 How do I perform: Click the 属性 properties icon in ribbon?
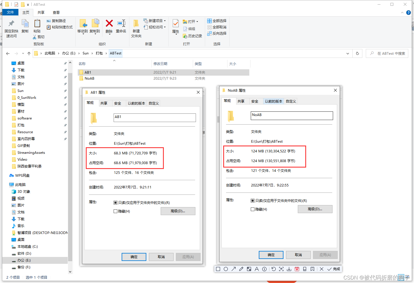point(176,23)
